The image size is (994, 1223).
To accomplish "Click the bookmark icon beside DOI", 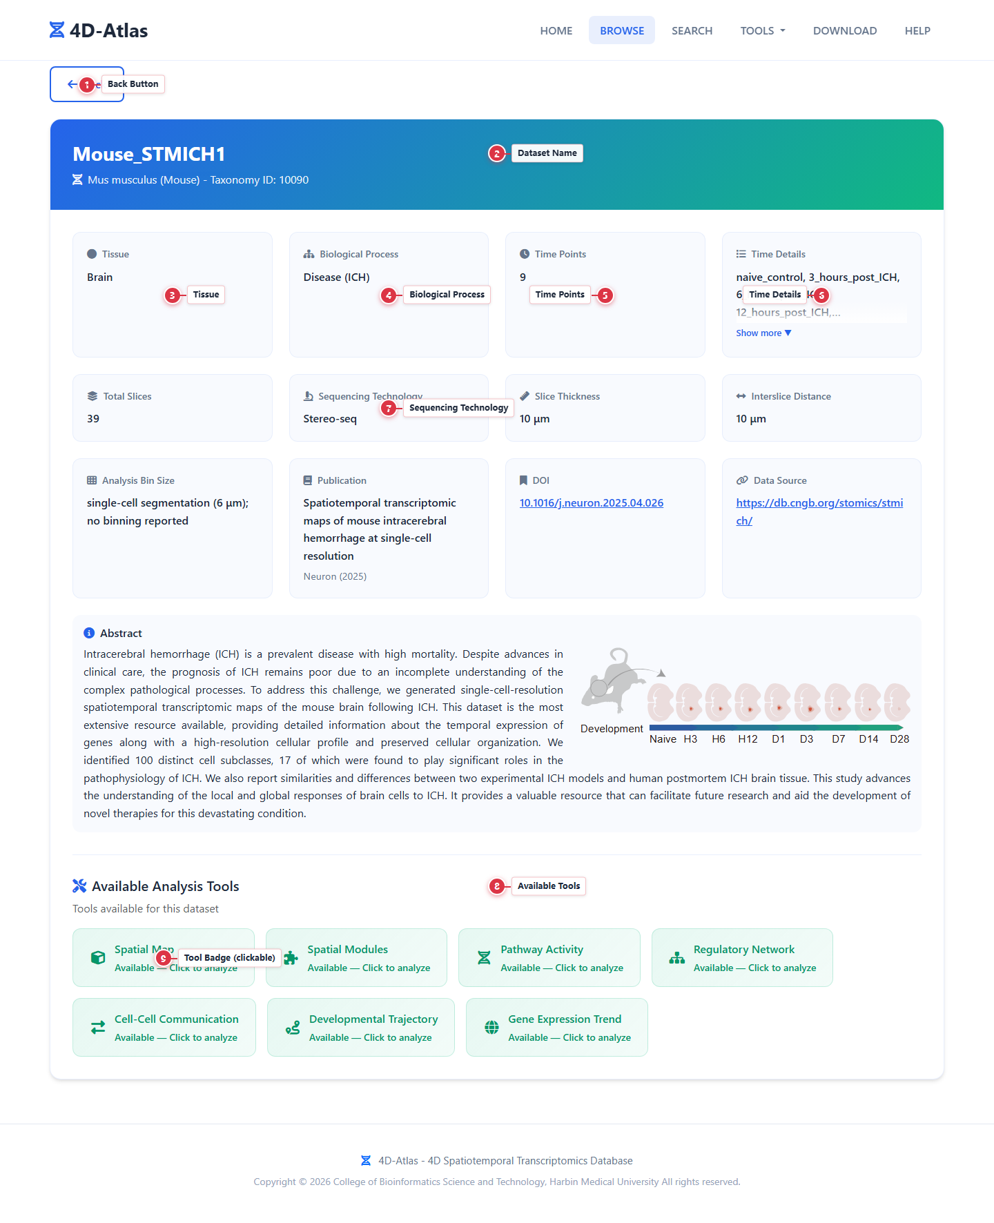I will tap(523, 480).
